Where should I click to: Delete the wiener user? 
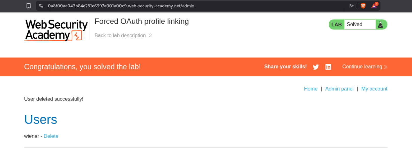(x=51, y=136)
